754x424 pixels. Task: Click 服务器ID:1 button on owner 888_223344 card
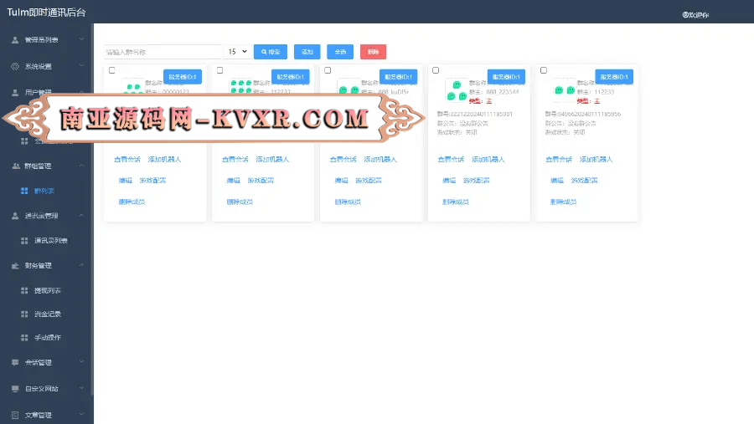pyautogui.click(x=506, y=77)
